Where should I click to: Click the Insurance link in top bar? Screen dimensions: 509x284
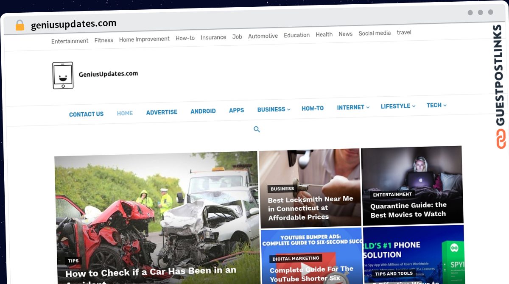pyautogui.click(x=213, y=37)
